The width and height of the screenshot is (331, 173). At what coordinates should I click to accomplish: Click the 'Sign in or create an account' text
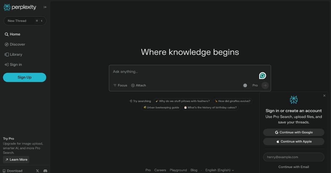(x=293, y=111)
